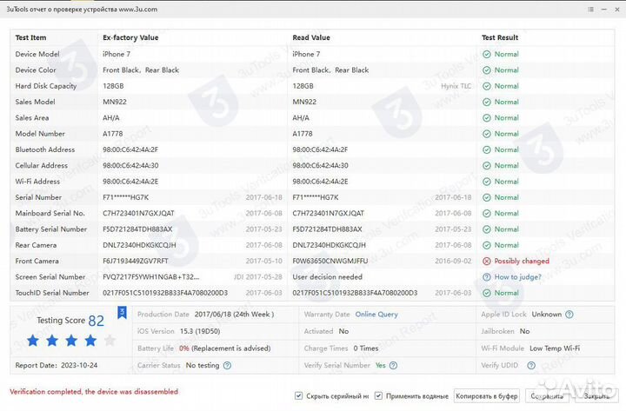Click the green check icon for Device Model

(x=487, y=54)
